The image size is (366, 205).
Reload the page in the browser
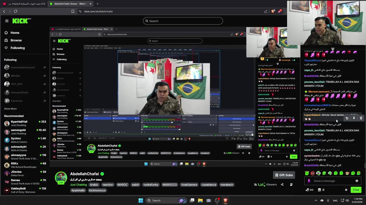[15, 11]
